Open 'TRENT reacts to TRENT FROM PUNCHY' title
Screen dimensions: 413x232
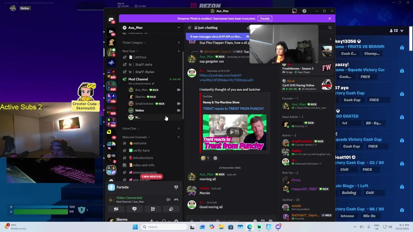click(x=233, y=109)
